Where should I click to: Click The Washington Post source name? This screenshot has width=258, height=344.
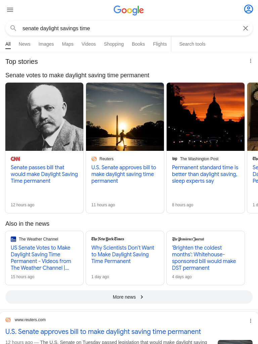pos(199,159)
